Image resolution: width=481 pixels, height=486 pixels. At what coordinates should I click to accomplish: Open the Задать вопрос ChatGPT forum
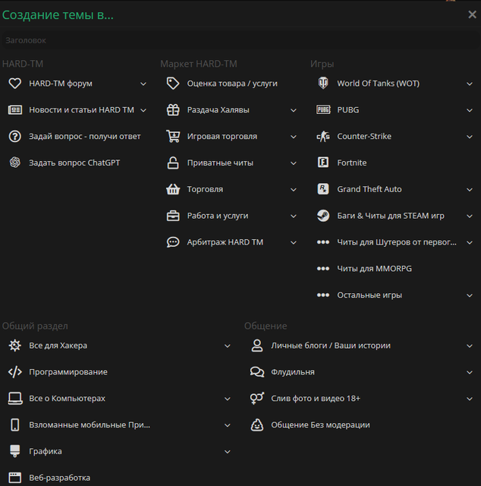[76, 163]
